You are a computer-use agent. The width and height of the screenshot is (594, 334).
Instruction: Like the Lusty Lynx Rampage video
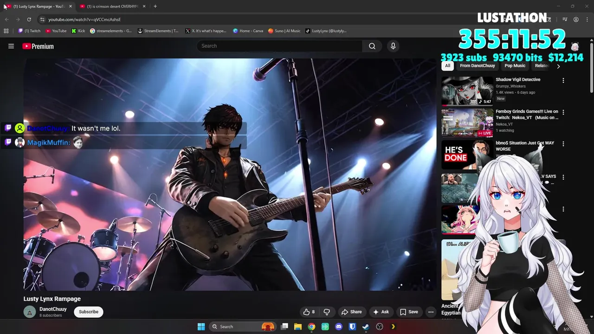tap(309, 312)
